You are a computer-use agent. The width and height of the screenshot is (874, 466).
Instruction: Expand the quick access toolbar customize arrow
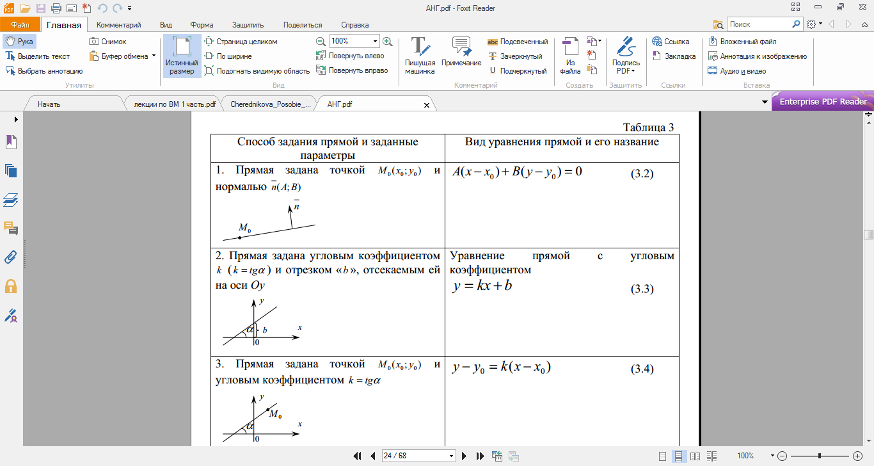(130, 8)
